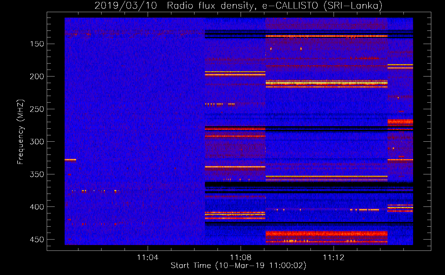Click the 'Frequency (MHZ)' axis label
445x275 pixels.
click(x=21, y=132)
